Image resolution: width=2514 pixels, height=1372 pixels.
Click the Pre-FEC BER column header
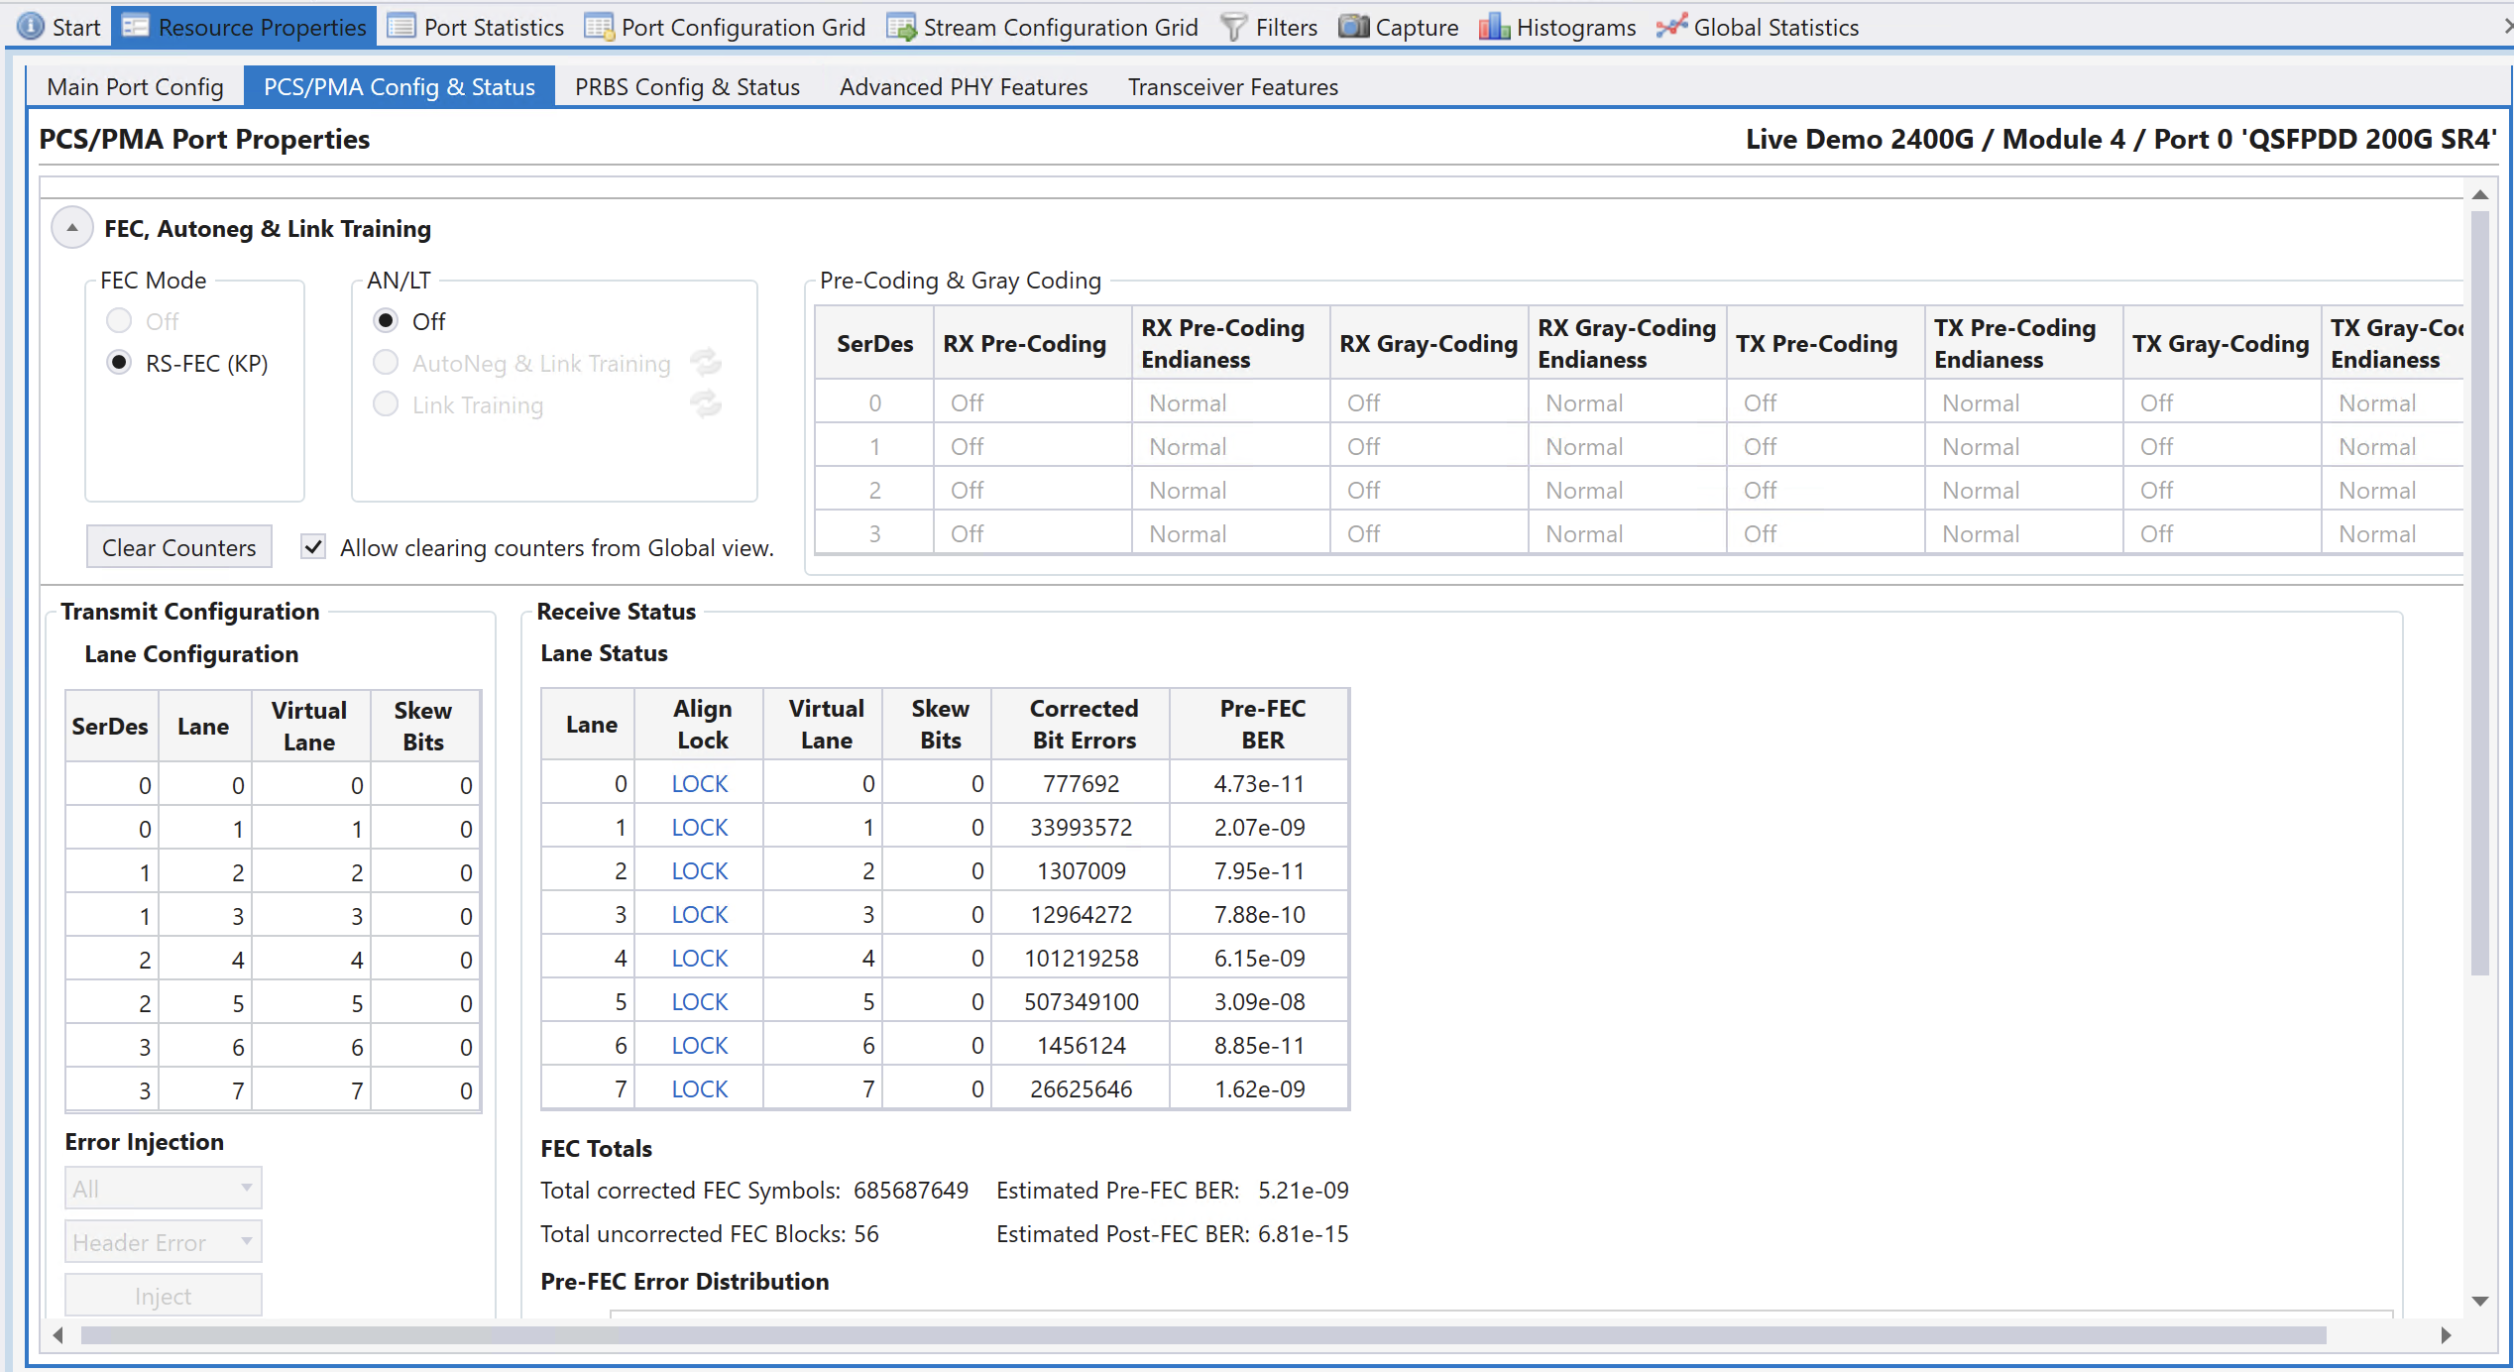tap(1259, 724)
